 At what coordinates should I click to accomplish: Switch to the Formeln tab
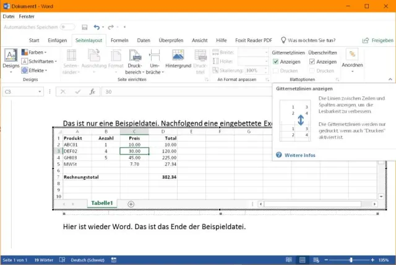(x=120, y=40)
